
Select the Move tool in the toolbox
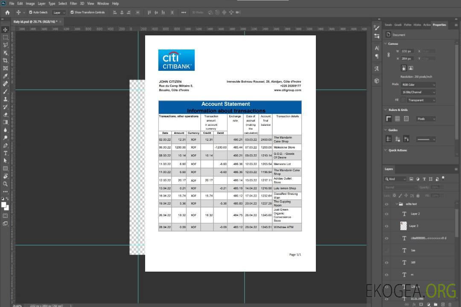point(5,30)
